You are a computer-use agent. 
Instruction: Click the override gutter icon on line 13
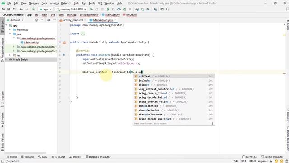tap(64, 55)
